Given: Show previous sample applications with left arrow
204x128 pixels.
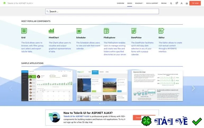Looking at the screenshot, I should [11, 88].
